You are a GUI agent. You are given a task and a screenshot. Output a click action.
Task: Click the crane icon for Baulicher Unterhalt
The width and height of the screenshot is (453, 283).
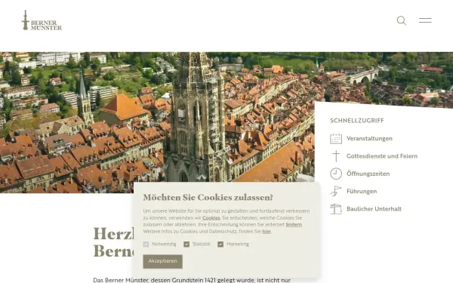(x=336, y=209)
